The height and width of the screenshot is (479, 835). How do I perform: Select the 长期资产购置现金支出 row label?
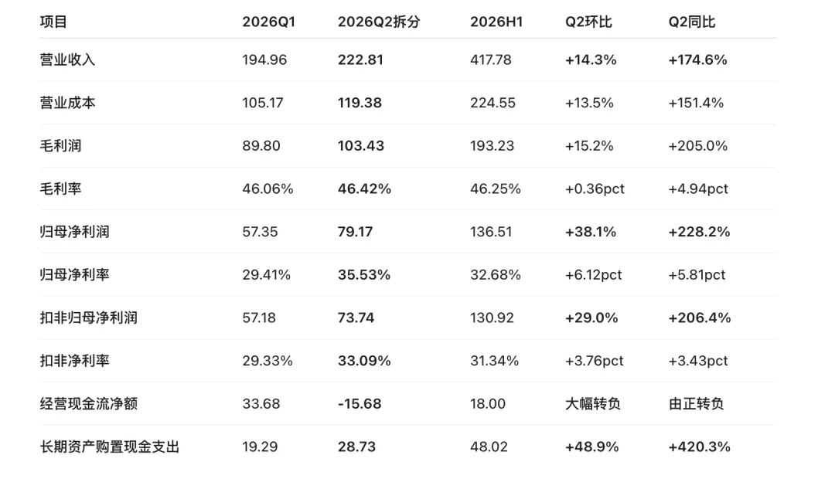click(x=110, y=447)
